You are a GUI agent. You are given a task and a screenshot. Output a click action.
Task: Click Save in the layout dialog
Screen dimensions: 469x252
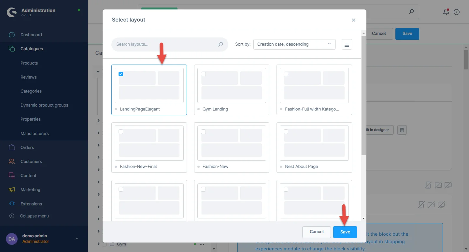coord(345,232)
